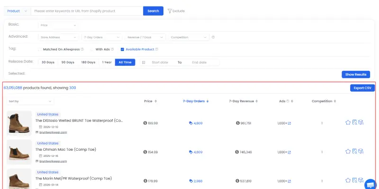
Task: Click the Export CSV button
Action: 362,88
